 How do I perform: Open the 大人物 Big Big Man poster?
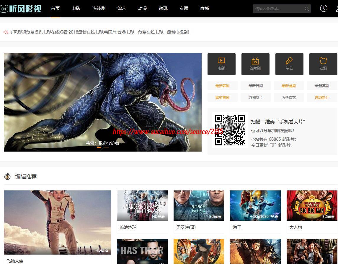click(312, 205)
